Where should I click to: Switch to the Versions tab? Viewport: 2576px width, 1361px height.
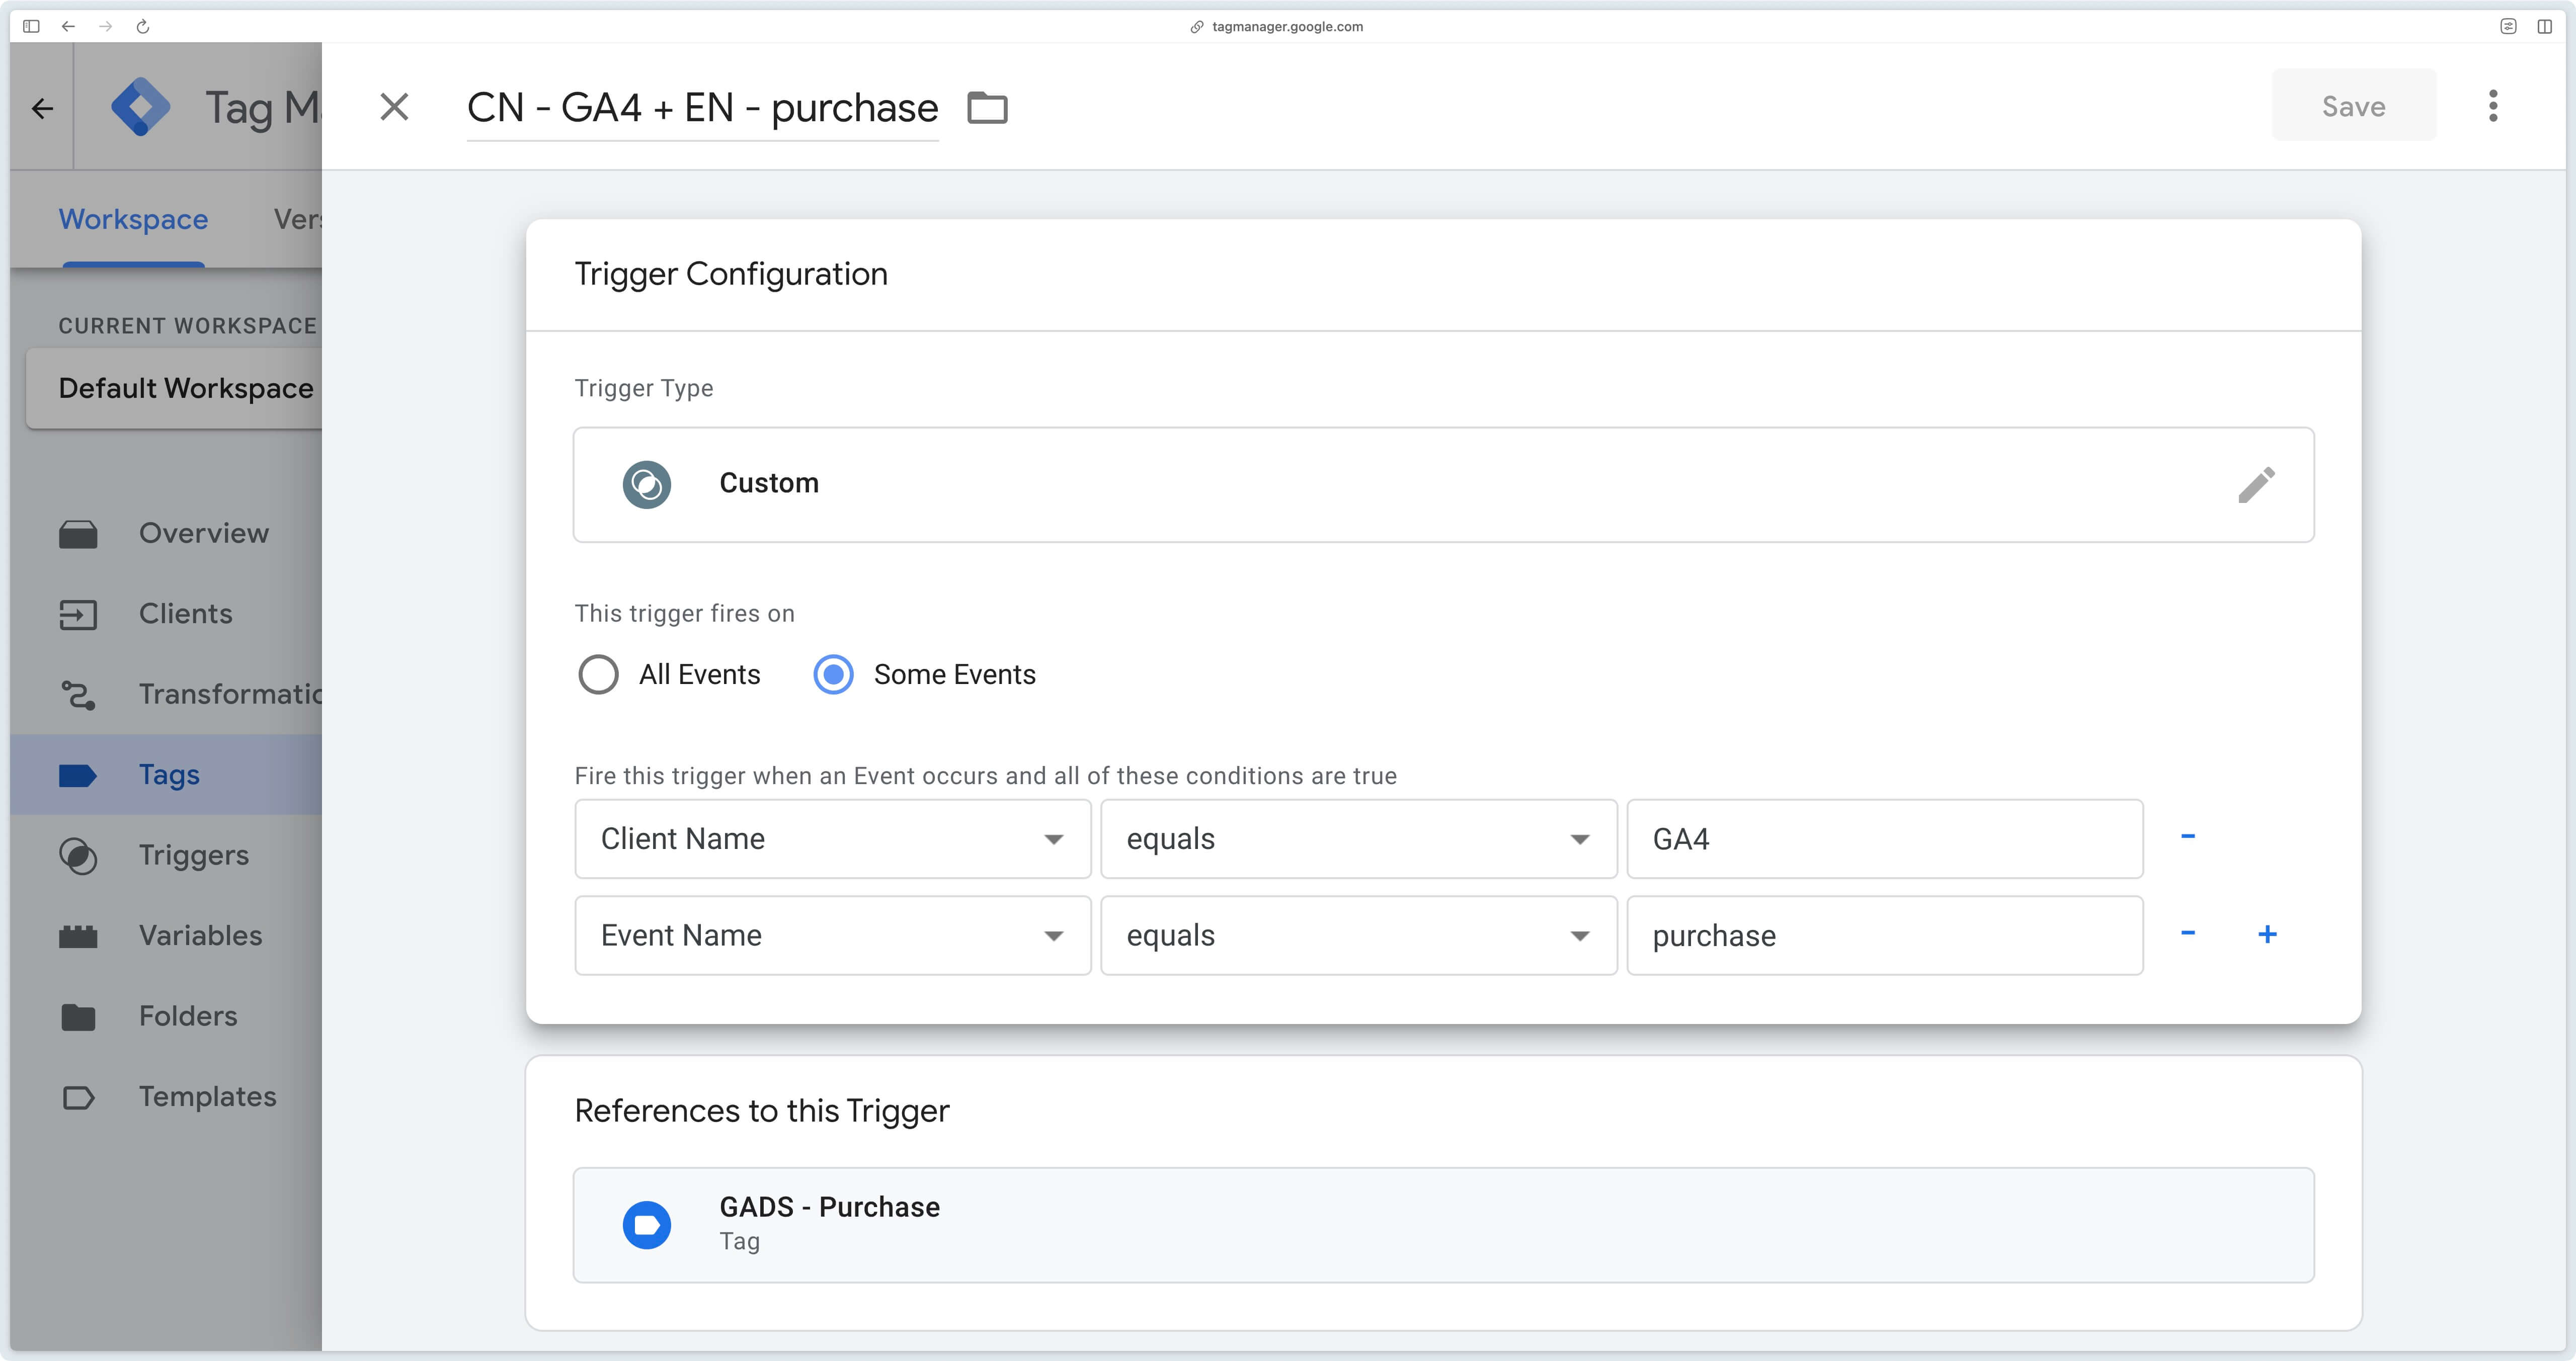coord(297,219)
